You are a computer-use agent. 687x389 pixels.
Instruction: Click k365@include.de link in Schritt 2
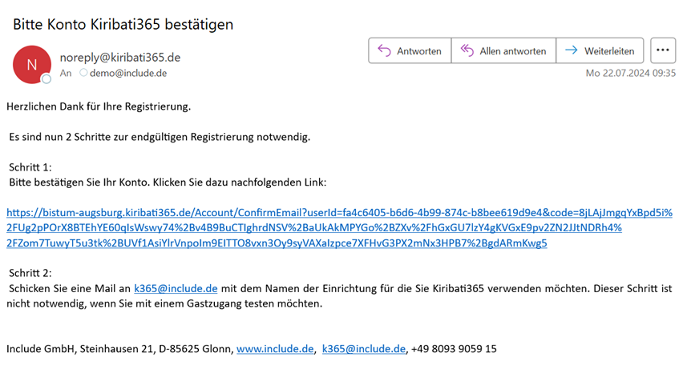(x=176, y=288)
